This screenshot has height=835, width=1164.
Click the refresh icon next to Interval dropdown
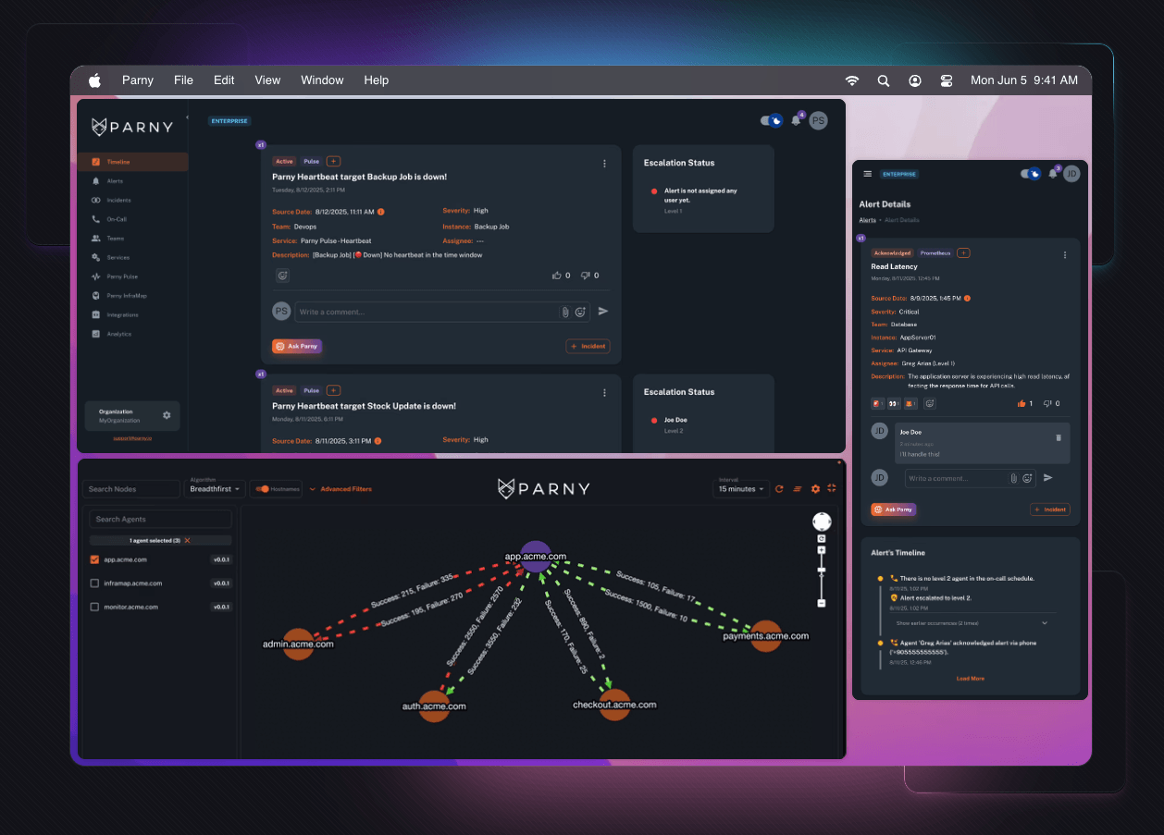[779, 489]
